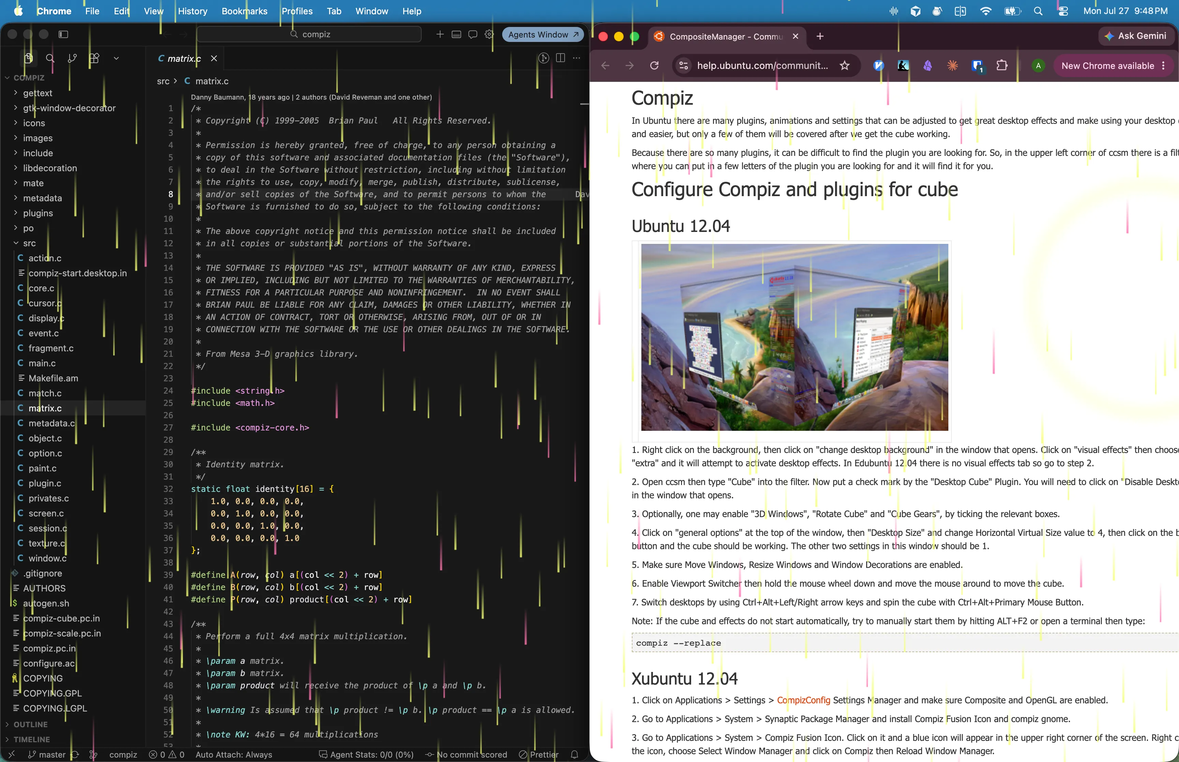Open the additional views chevron dropdown
Screen dimensions: 1179x762
point(116,58)
